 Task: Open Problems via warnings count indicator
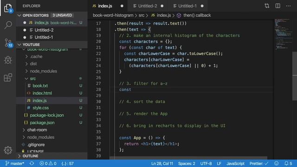click(x=52, y=163)
